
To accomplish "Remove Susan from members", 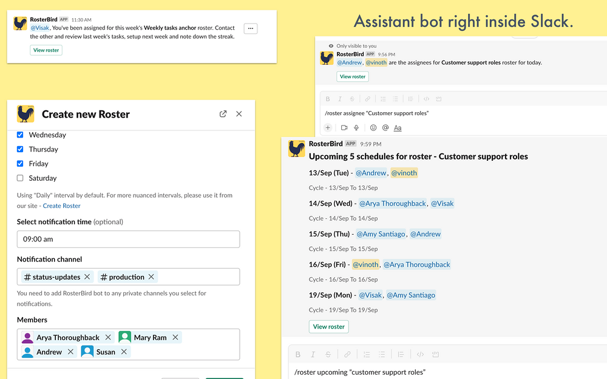I will [124, 352].
